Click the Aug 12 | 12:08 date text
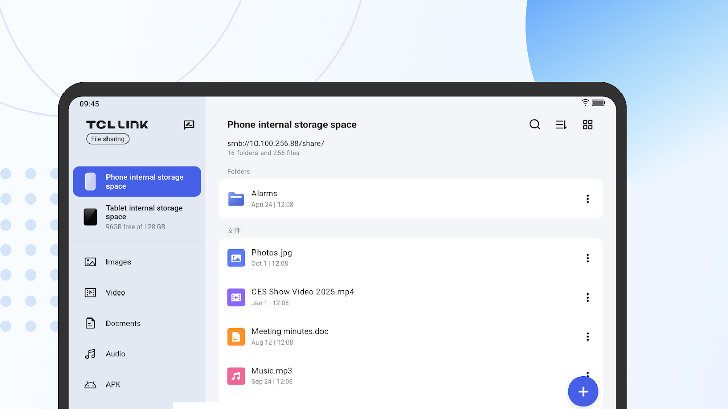Viewport: 728px width, 409px height. click(x=272, y=343)
